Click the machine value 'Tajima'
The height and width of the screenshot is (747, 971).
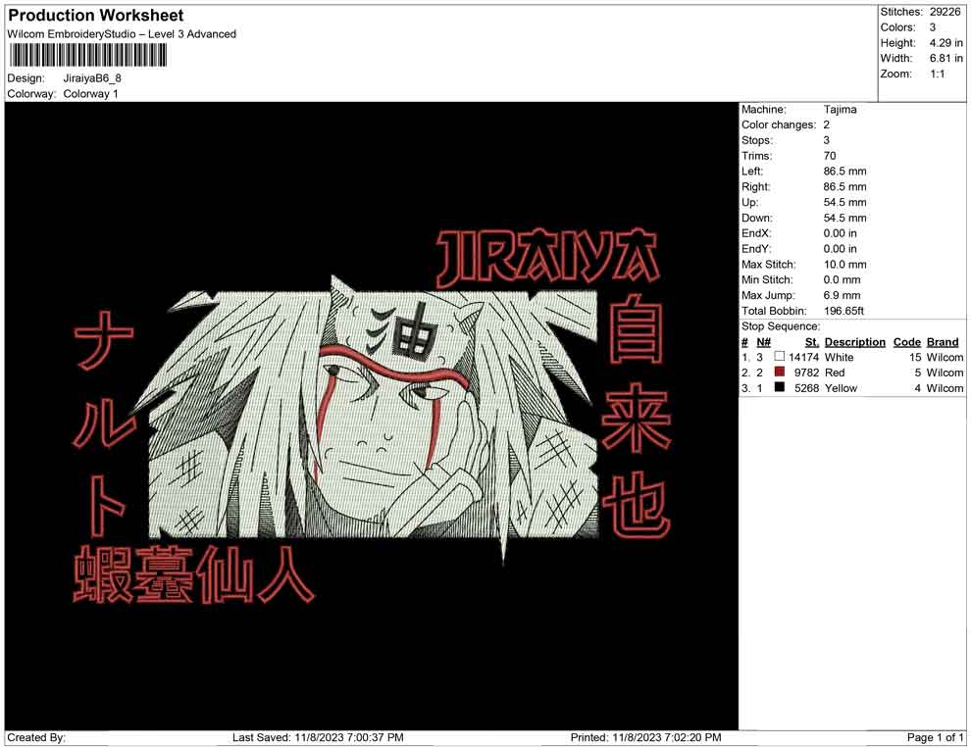click(840, 110)
